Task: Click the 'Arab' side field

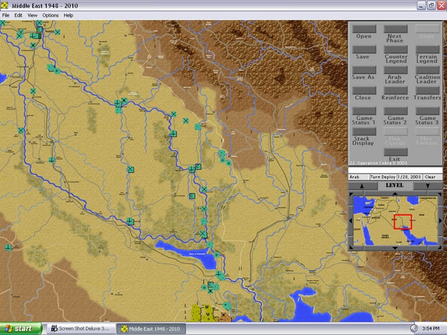Action: 359,177
